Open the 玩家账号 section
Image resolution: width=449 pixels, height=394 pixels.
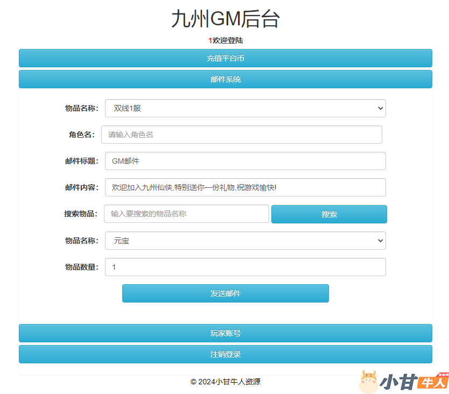coord(225,333)
